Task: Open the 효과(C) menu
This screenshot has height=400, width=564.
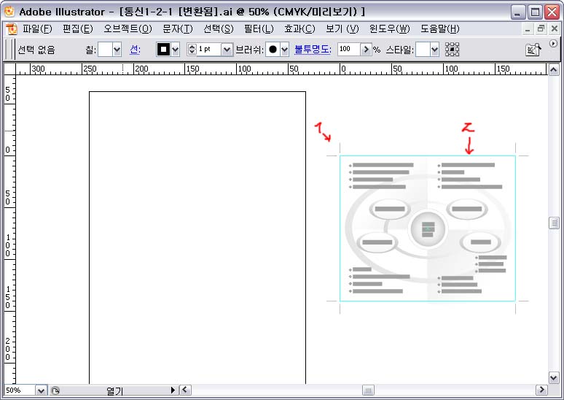Action: [299, 29]
